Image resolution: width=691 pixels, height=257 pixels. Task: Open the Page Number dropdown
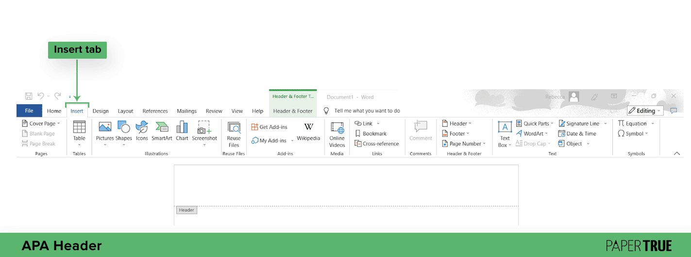pyautogui.click(x=464, y=144)
